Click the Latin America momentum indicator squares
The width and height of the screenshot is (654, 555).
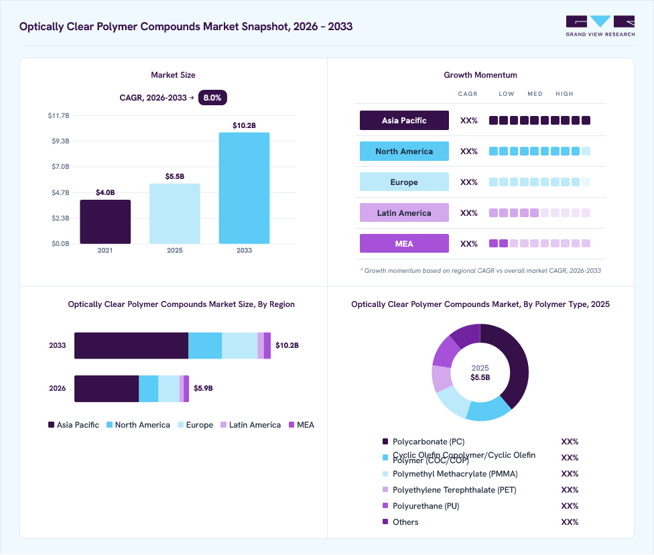point(539,213)
